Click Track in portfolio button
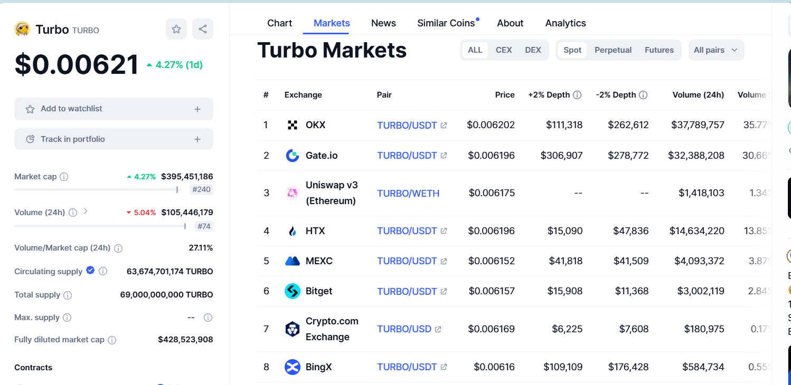This screenshot has height=385, width=791. (x=114, y=139)
